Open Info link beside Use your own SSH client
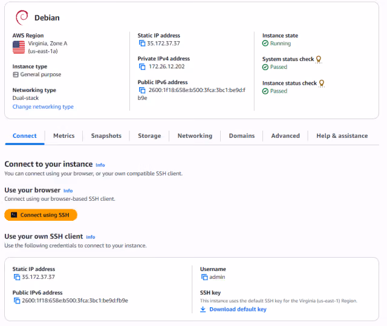The height and width of the screenshot is (326, 387). pyautogui.click(x=91, y=237)
